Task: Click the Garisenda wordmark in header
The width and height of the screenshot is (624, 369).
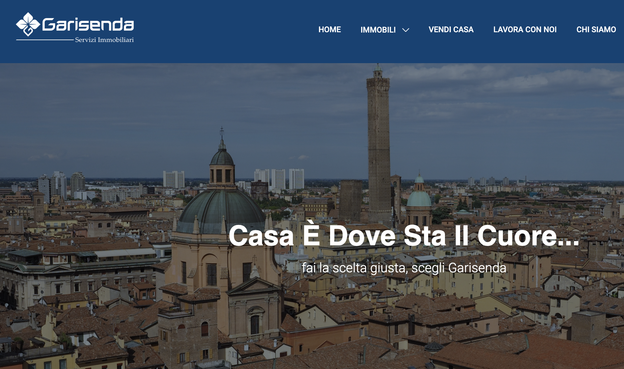Action: click(88, 24)
